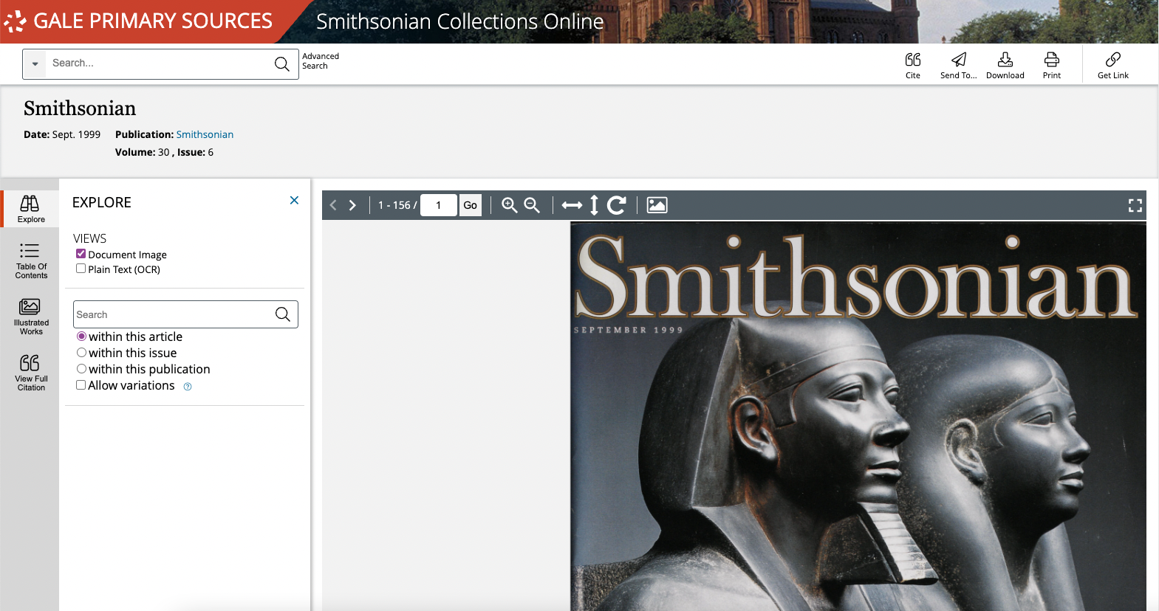This screenshot has width=1159, height=611.
Task: Open Advanced Search
Action: (x=321, y=61)
